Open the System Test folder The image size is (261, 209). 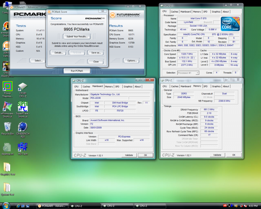coord(7,189)
